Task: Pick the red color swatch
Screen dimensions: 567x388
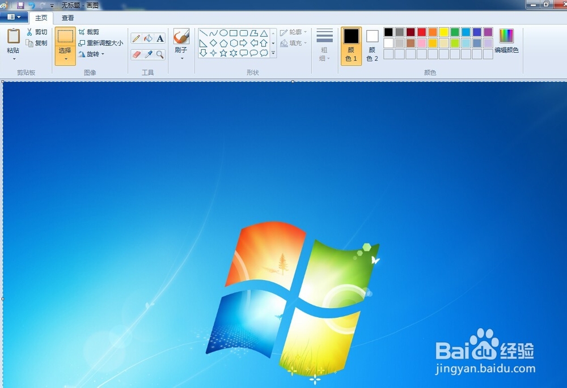Action: pyautogui.click(x=422, y=32)
